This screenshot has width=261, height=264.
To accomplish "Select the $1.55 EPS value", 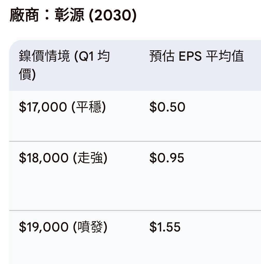I will (x=165, y=227).
